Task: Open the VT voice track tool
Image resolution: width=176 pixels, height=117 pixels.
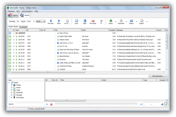Action: click(101, 22)
